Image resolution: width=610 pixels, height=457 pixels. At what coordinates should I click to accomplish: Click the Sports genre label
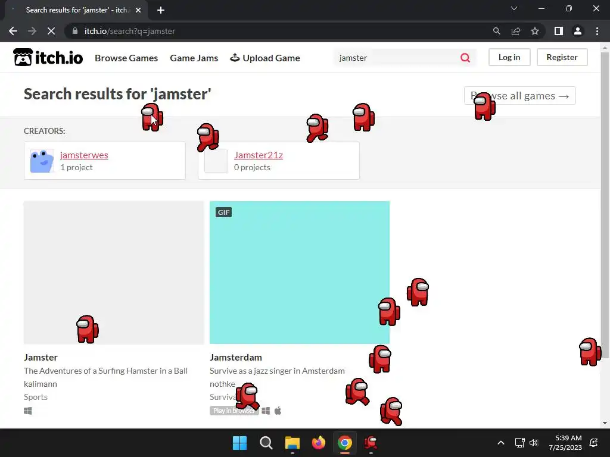35,397
